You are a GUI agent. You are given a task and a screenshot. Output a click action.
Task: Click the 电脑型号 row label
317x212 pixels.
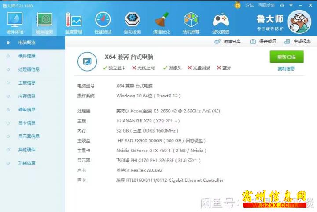pos(86,86)
